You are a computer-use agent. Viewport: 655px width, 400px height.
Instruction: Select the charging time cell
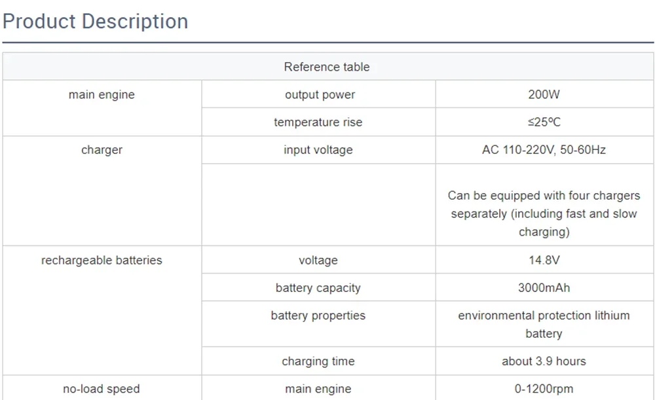point(318,361)
